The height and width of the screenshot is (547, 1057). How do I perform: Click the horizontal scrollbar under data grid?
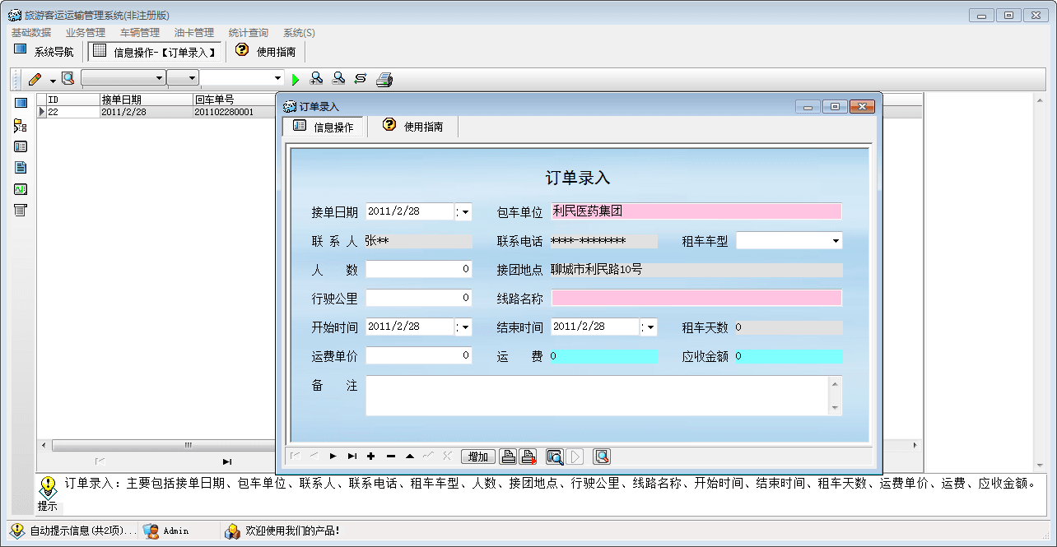pos(156,445)
